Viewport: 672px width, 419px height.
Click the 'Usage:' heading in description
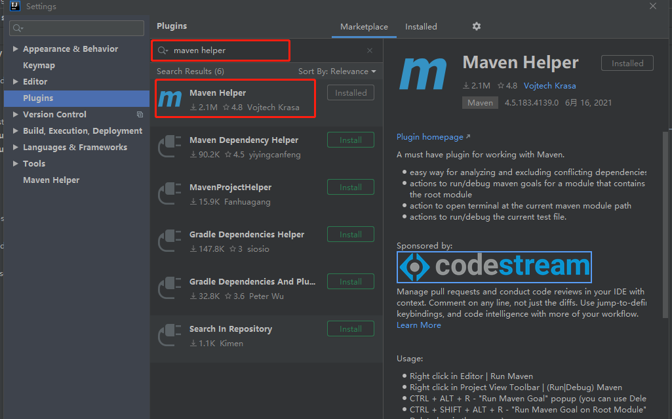[410, 359]
